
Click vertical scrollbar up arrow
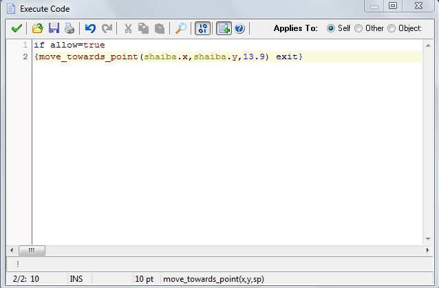428,45
